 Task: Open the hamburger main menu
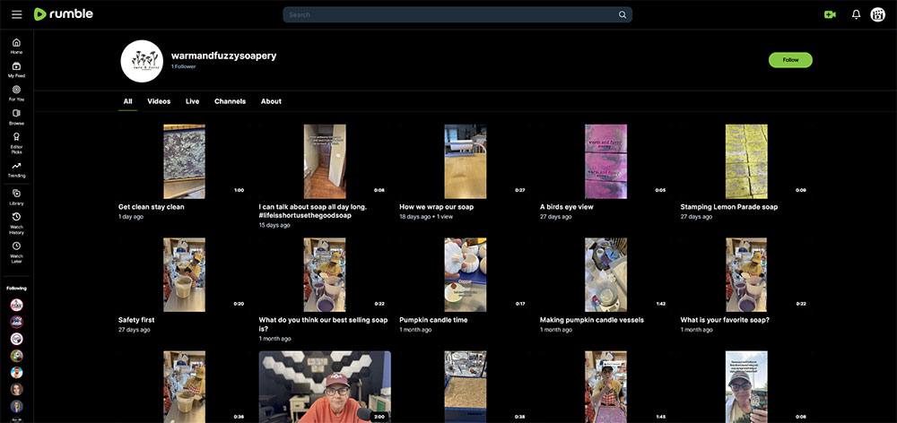[x=16, y=14]
